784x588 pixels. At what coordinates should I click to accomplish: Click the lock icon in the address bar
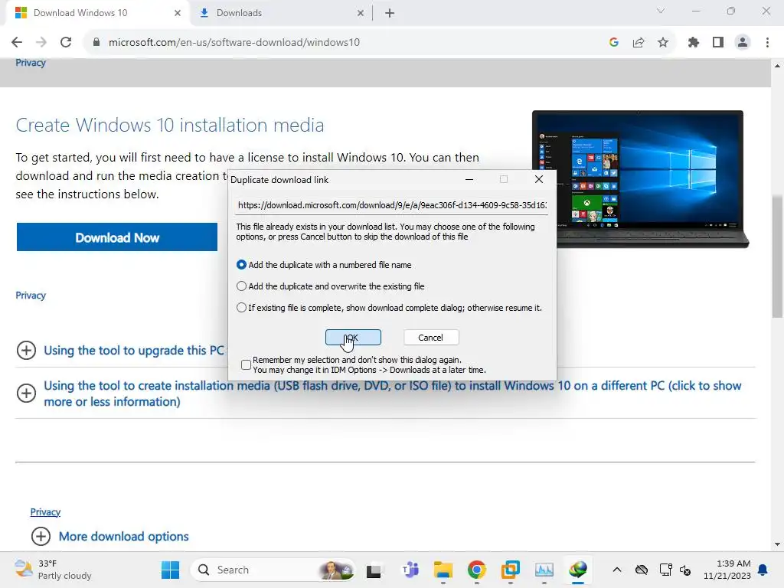click(96, 43)
